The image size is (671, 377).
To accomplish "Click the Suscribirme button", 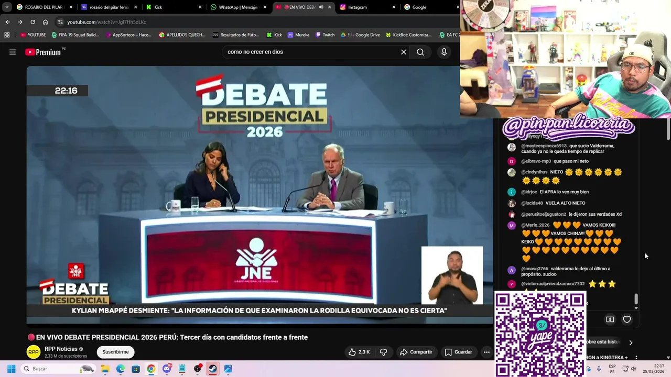I will pos(115,352).
